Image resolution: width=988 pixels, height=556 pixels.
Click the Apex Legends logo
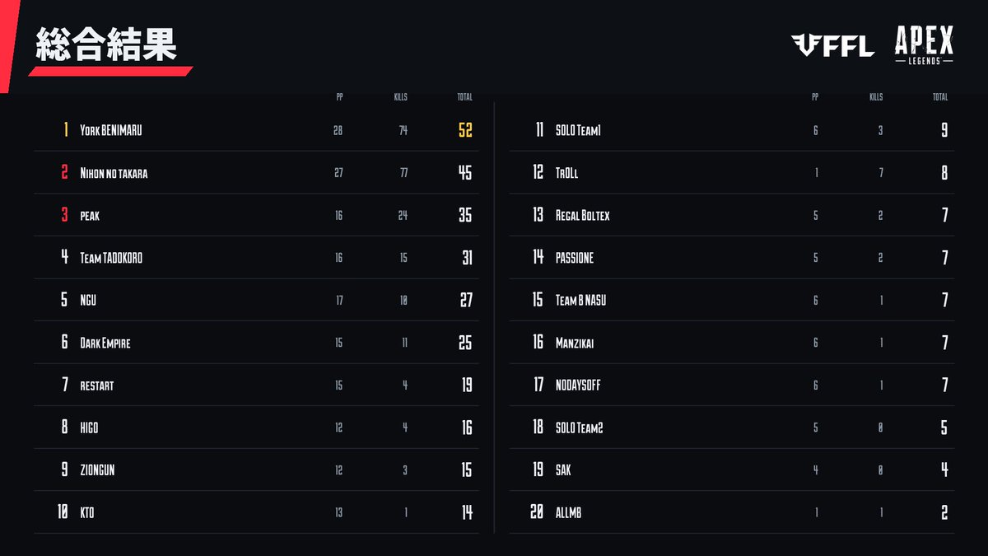[x=924, y=44]
